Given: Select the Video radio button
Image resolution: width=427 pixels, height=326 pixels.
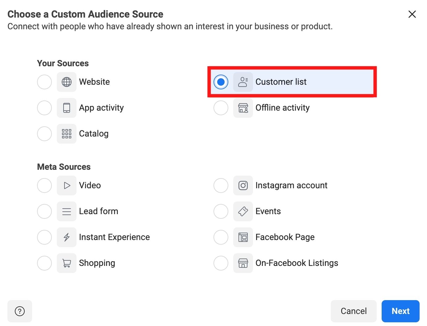Looking at the screenshot, I should point(44,185).
